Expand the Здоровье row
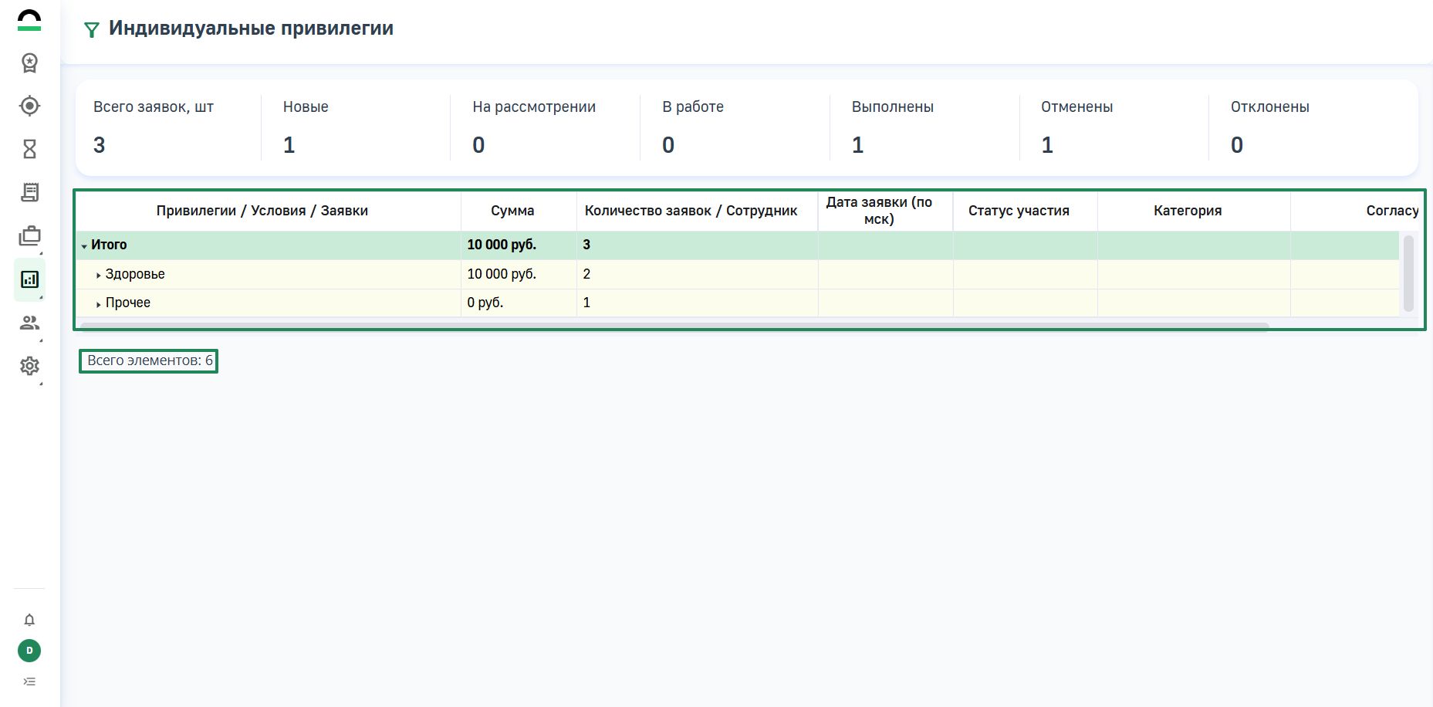The width and height of the screenshot is (1433, 707). [x=99, y=276]
